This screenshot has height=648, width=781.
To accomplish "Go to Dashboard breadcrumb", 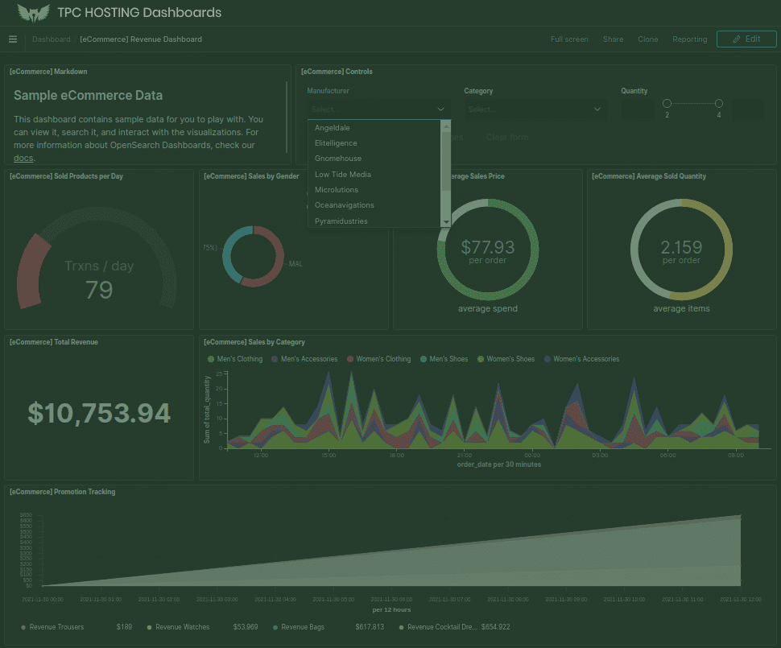I will [52, 39].
